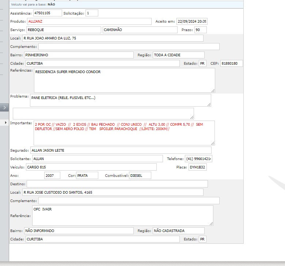Select the Serviço field with REBOQUE

pyautogui.click(x=64, y=30)
